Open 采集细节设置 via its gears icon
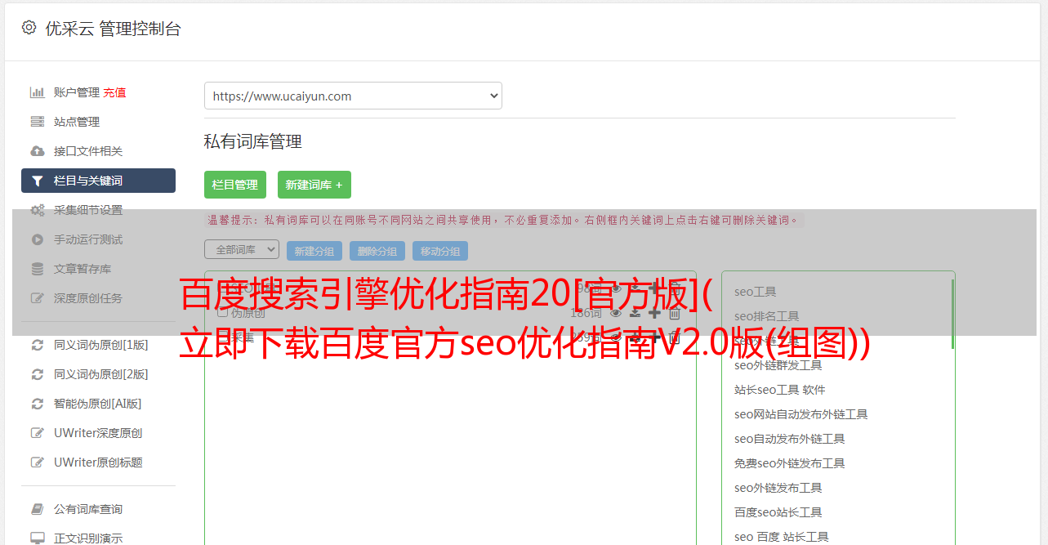This screenshot has height=545, width=1048. point(38,210)
